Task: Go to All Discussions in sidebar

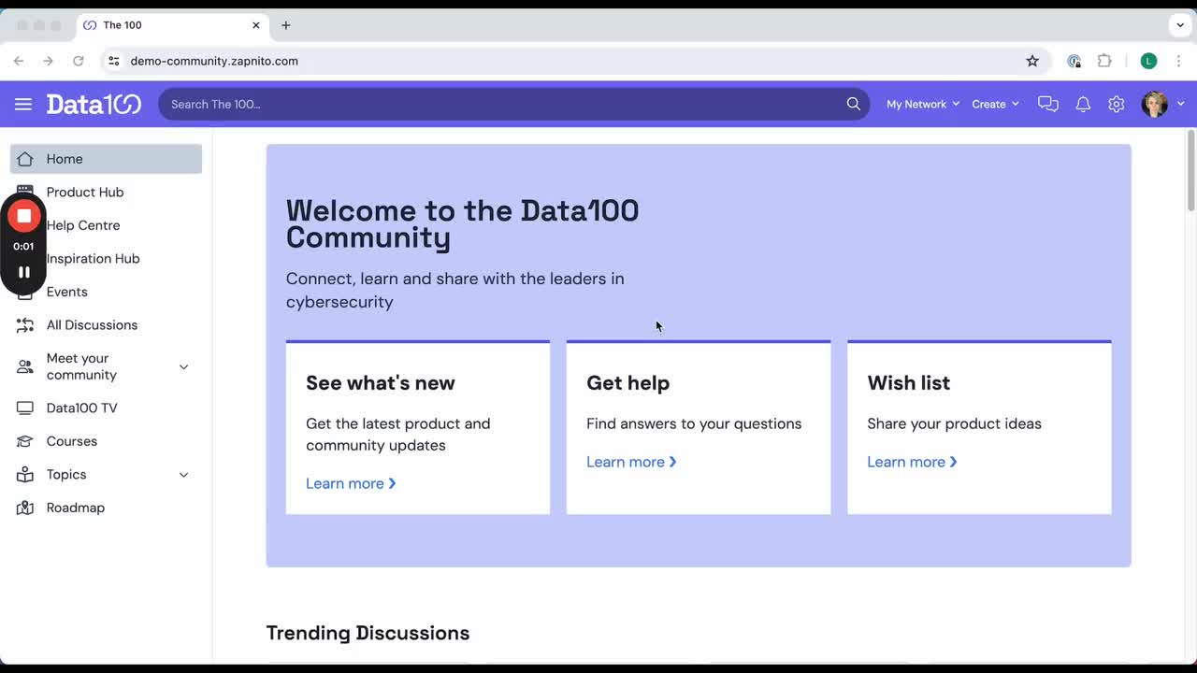Action: [x=92, y=325]
